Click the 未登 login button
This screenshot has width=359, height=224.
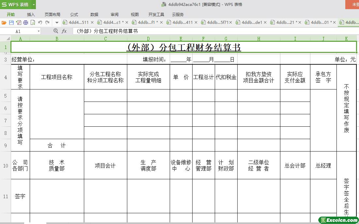(x=354, y=5)
